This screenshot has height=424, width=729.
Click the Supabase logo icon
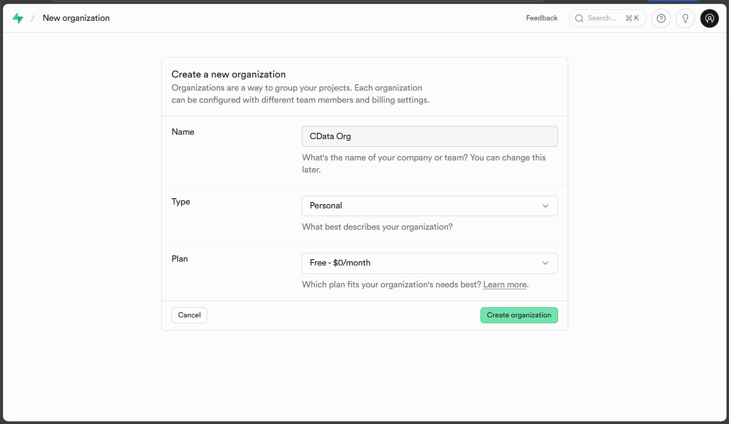pos(18,18)
